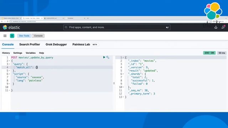Toggle fold marker at response line 13
Screen dimensions: 228x128
pos(123,97)
